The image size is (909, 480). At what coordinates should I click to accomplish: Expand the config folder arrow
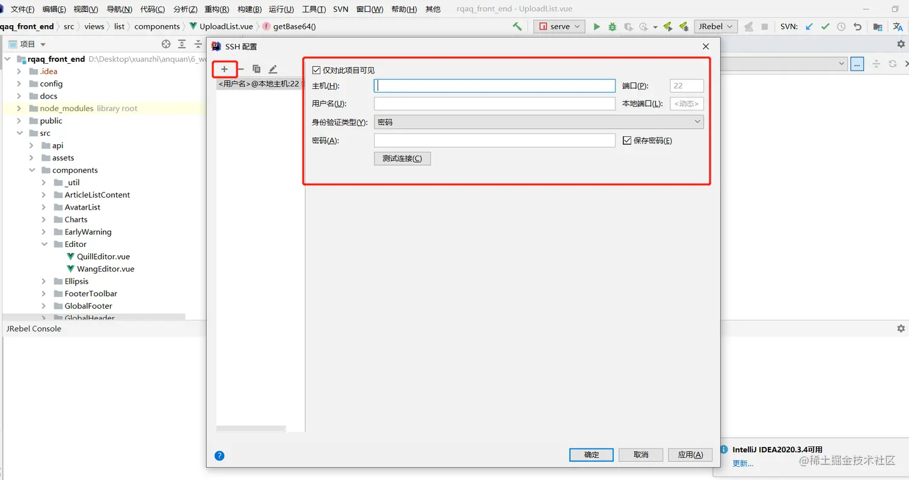tap(19, 84)
